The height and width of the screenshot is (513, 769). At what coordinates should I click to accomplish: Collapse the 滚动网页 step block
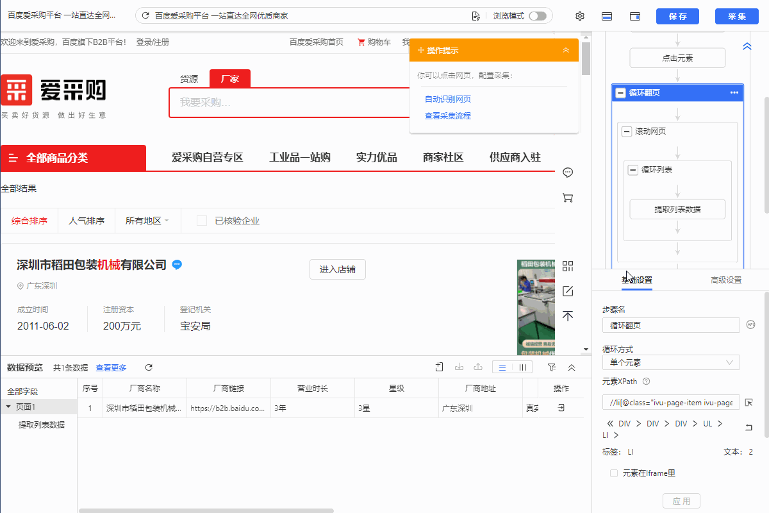(627, 131)
